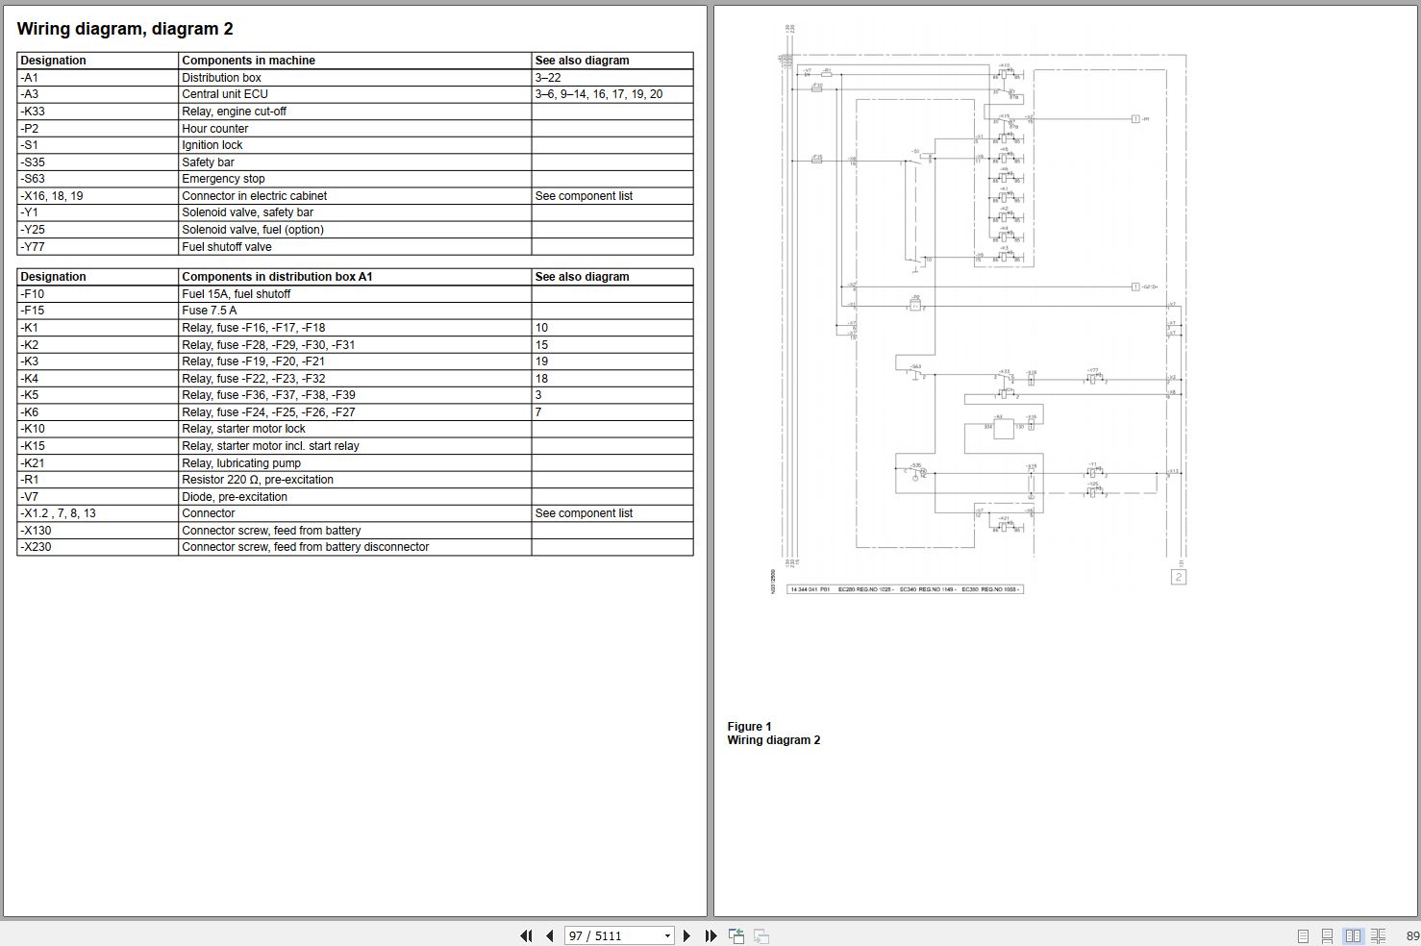
Task: Select 'Diode, pre-excitation' cell
Action: pyautogui.click(x=355, y=497)
